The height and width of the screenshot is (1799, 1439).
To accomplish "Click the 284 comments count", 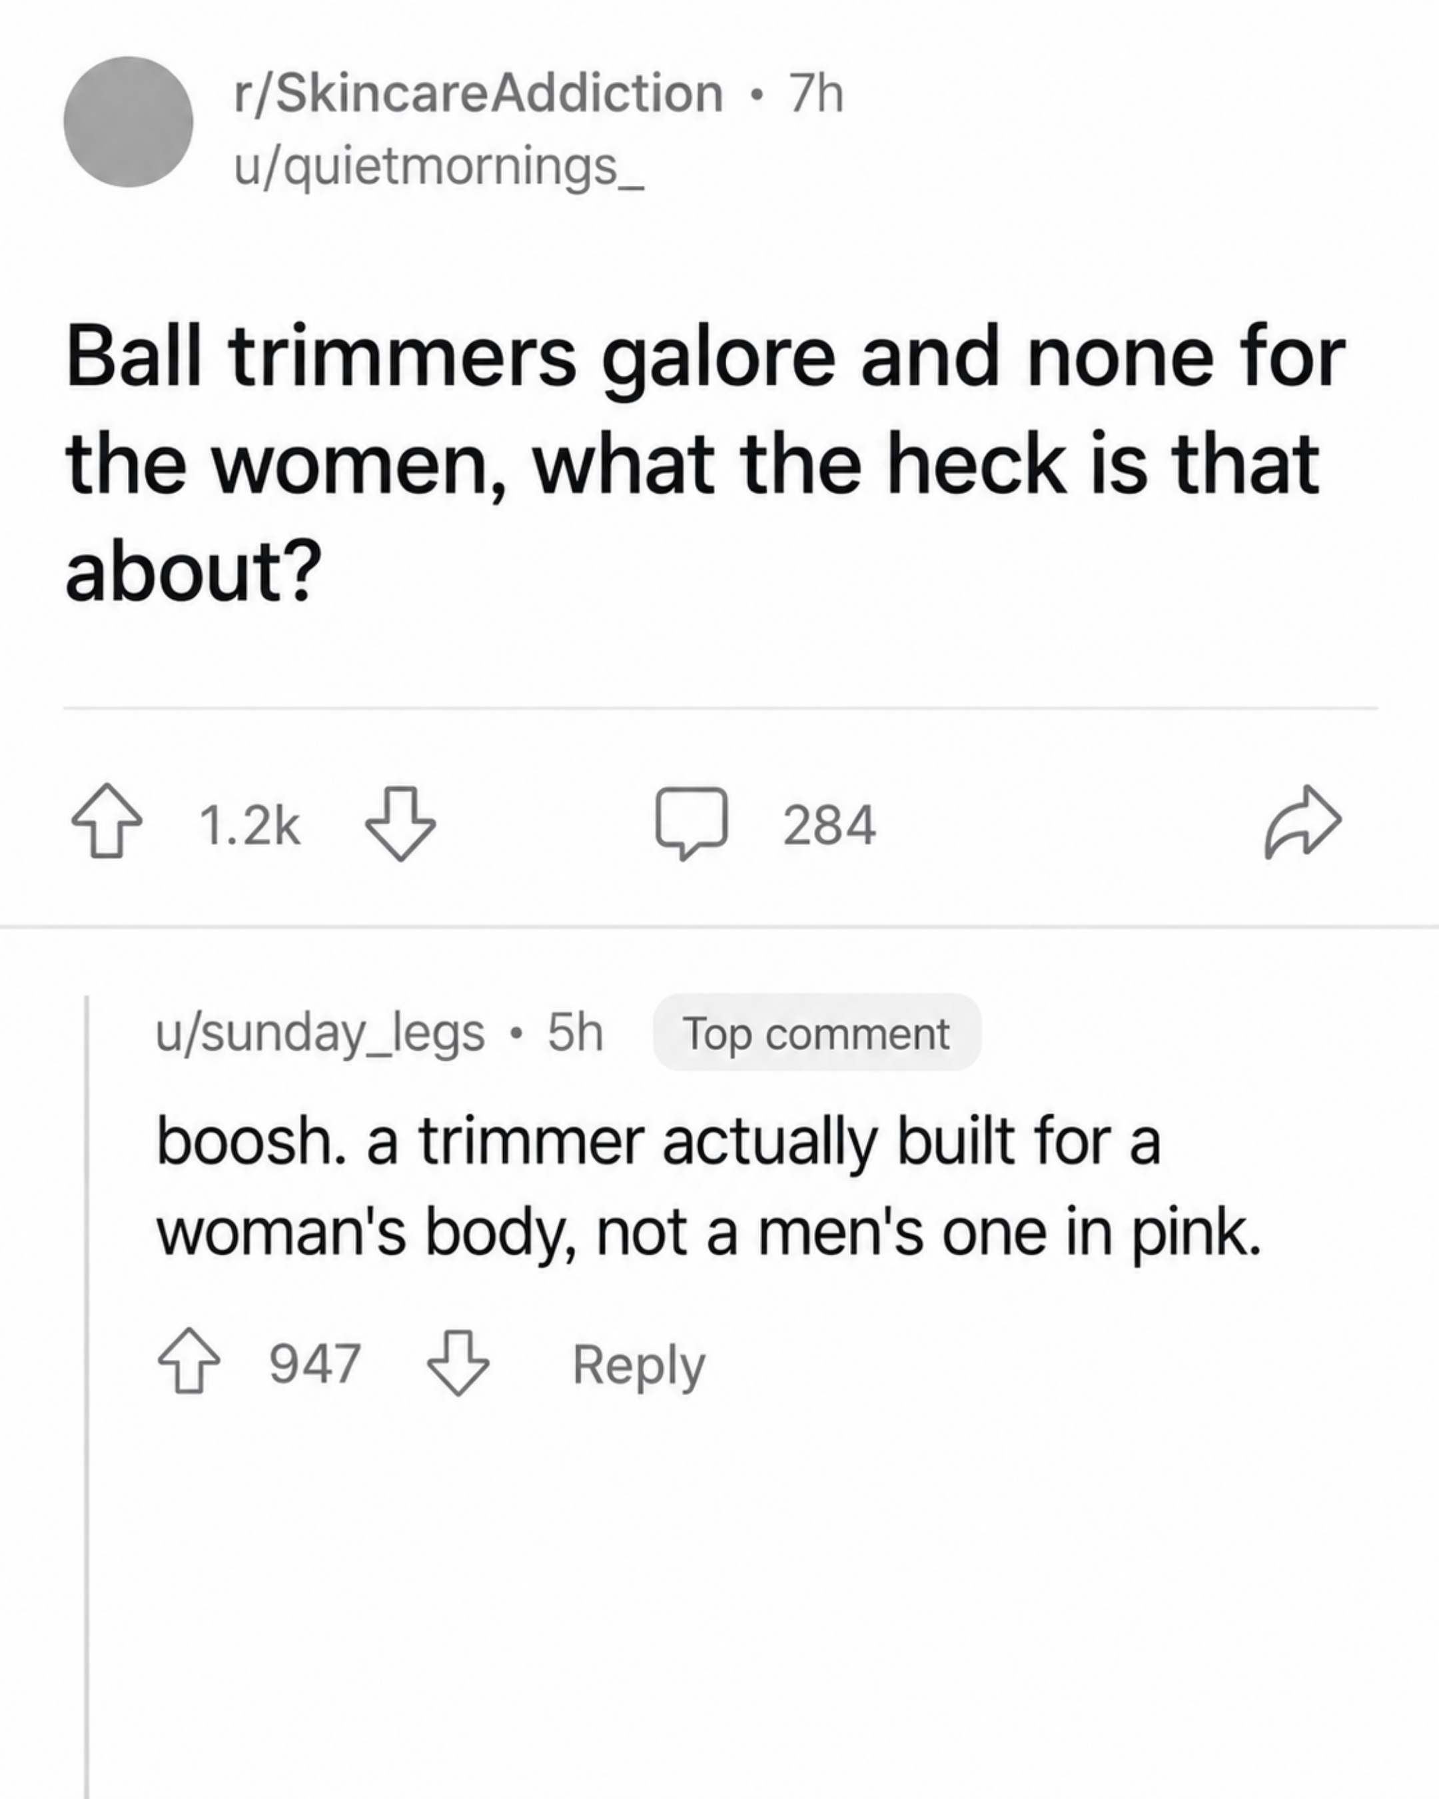I will click(829, 826).
